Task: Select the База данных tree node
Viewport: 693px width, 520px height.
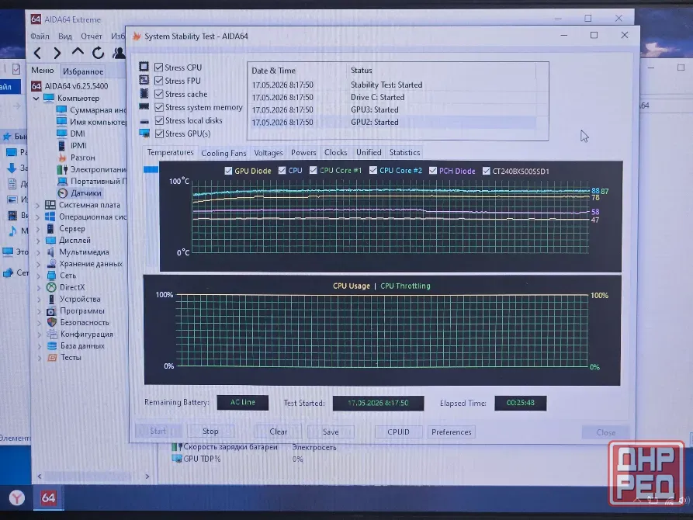Action: point(82,346)
